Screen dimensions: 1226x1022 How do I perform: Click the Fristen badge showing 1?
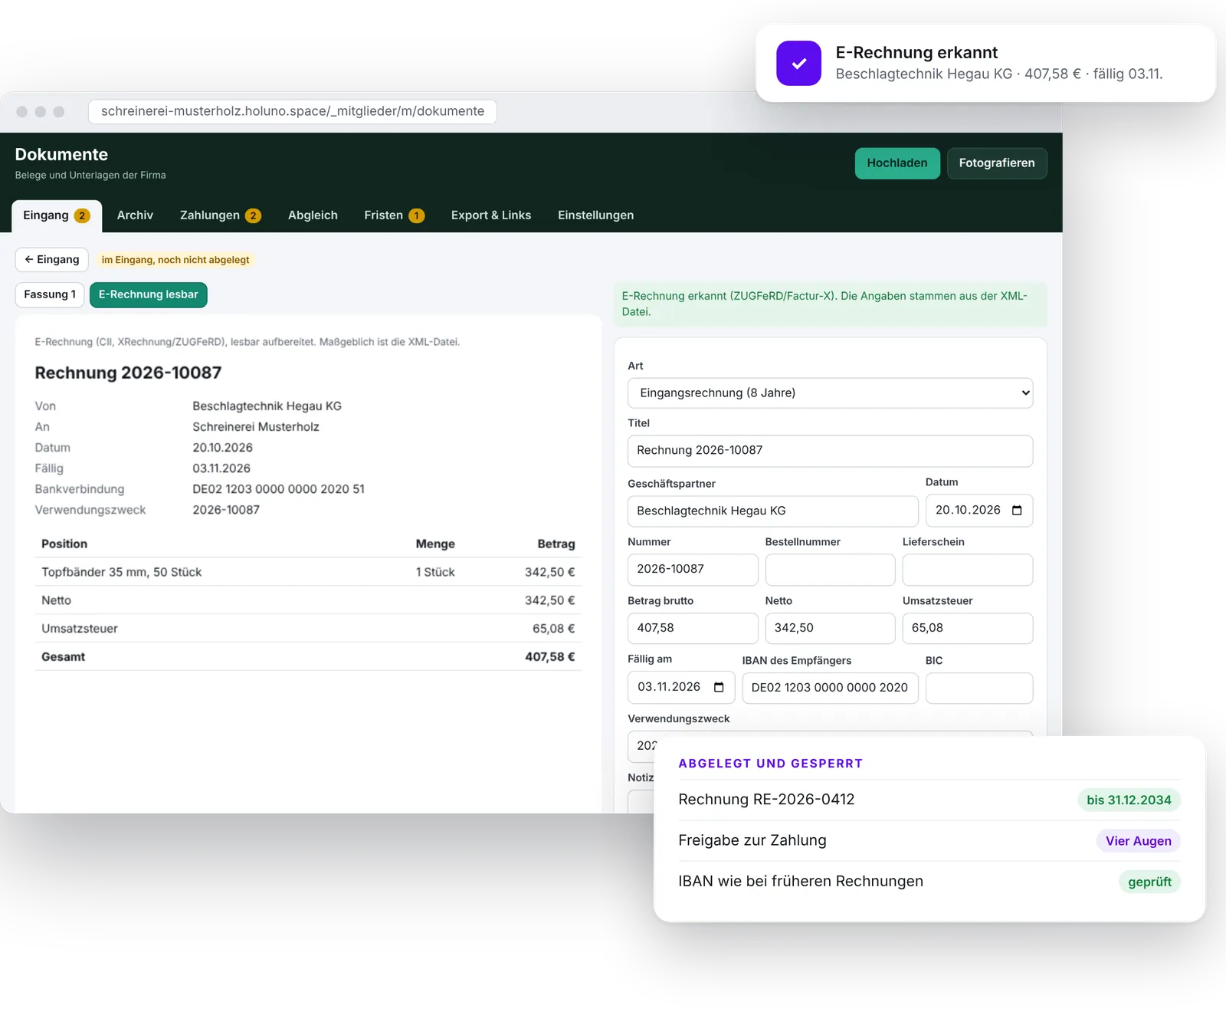pyautogui.click(x=416, y=215)
